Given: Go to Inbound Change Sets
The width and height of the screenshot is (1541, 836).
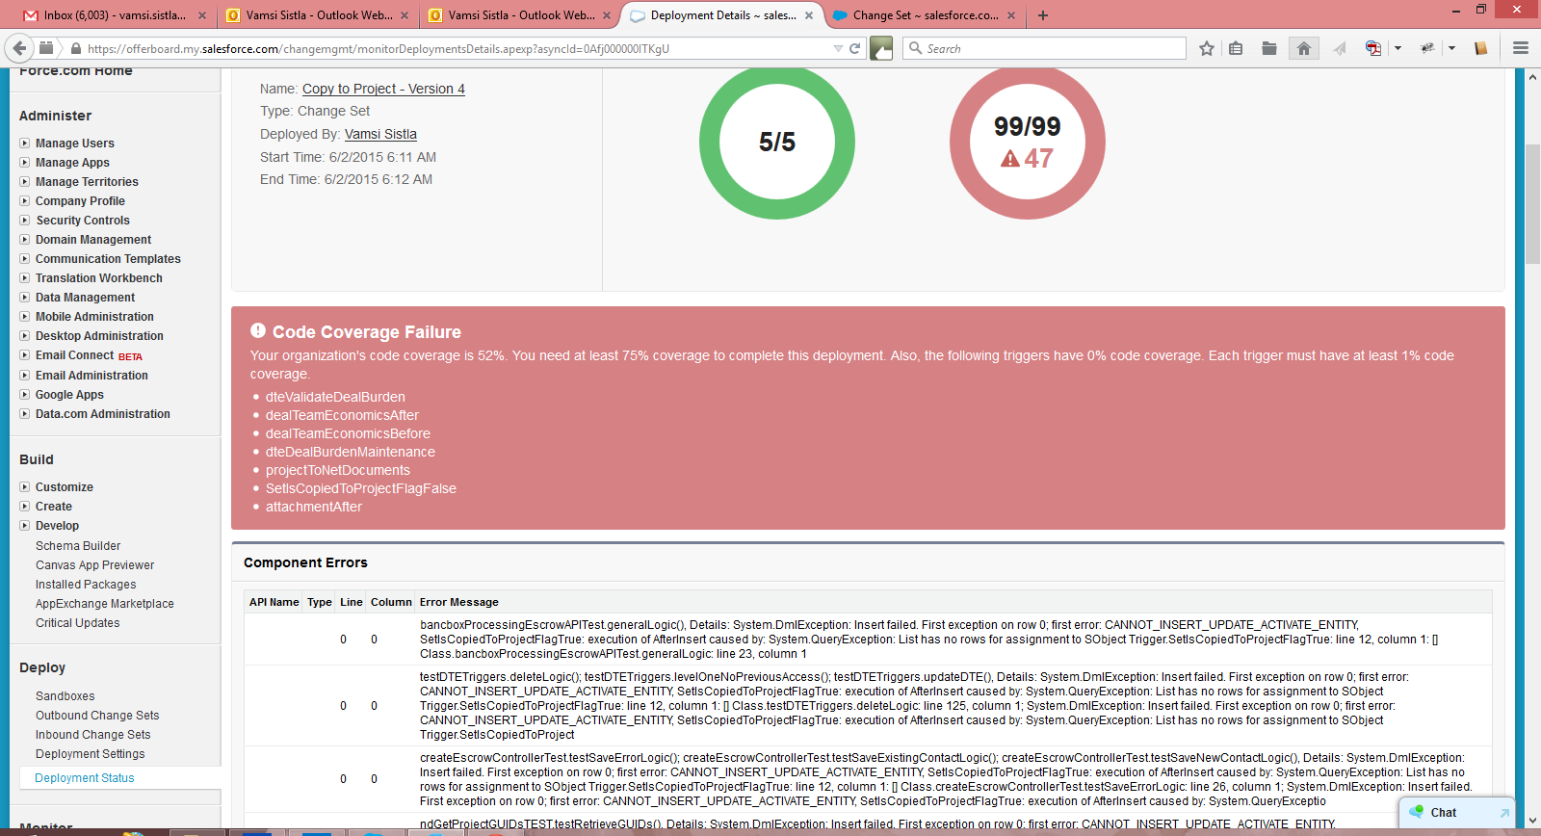Looking at the screenshot, I should tap(93, 735).
